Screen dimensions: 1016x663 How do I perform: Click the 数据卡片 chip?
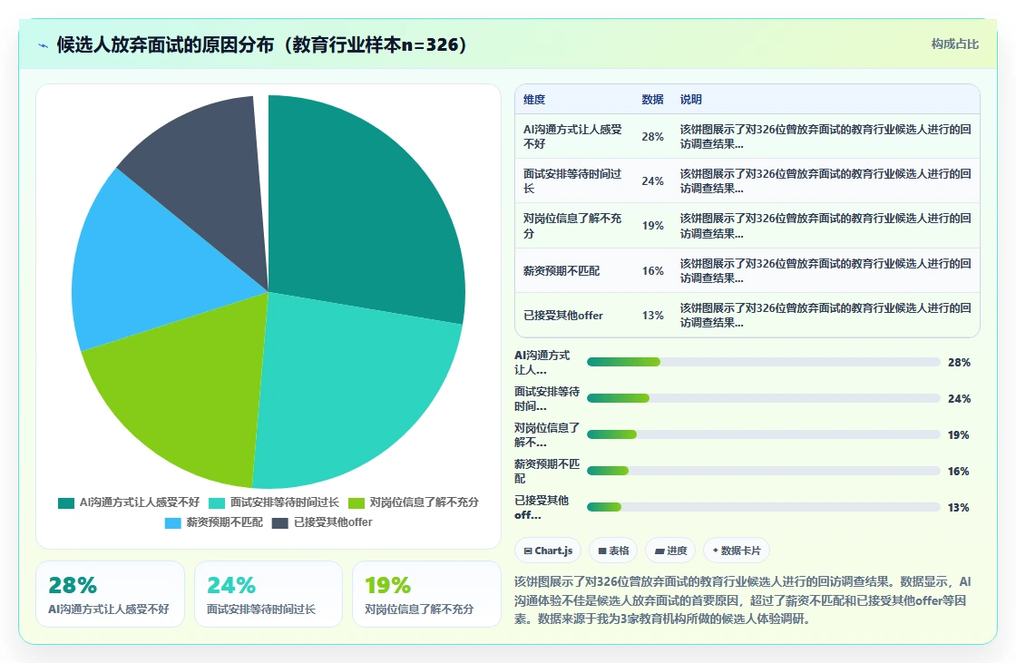click(x=736, y=551)
